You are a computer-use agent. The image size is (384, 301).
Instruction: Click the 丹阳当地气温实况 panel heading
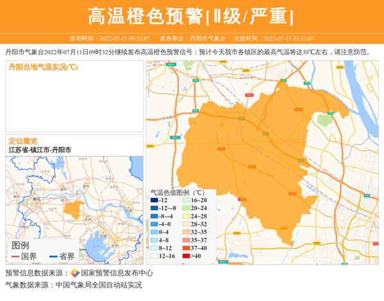coord(43,67)
